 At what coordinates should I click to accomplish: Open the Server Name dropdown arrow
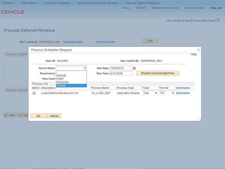coord(85,68)
